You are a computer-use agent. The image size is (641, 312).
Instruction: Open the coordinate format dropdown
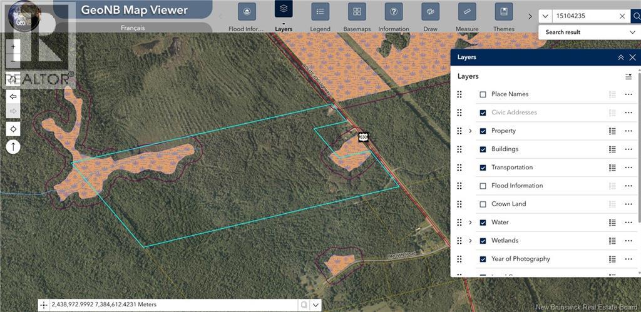[315, 305]
